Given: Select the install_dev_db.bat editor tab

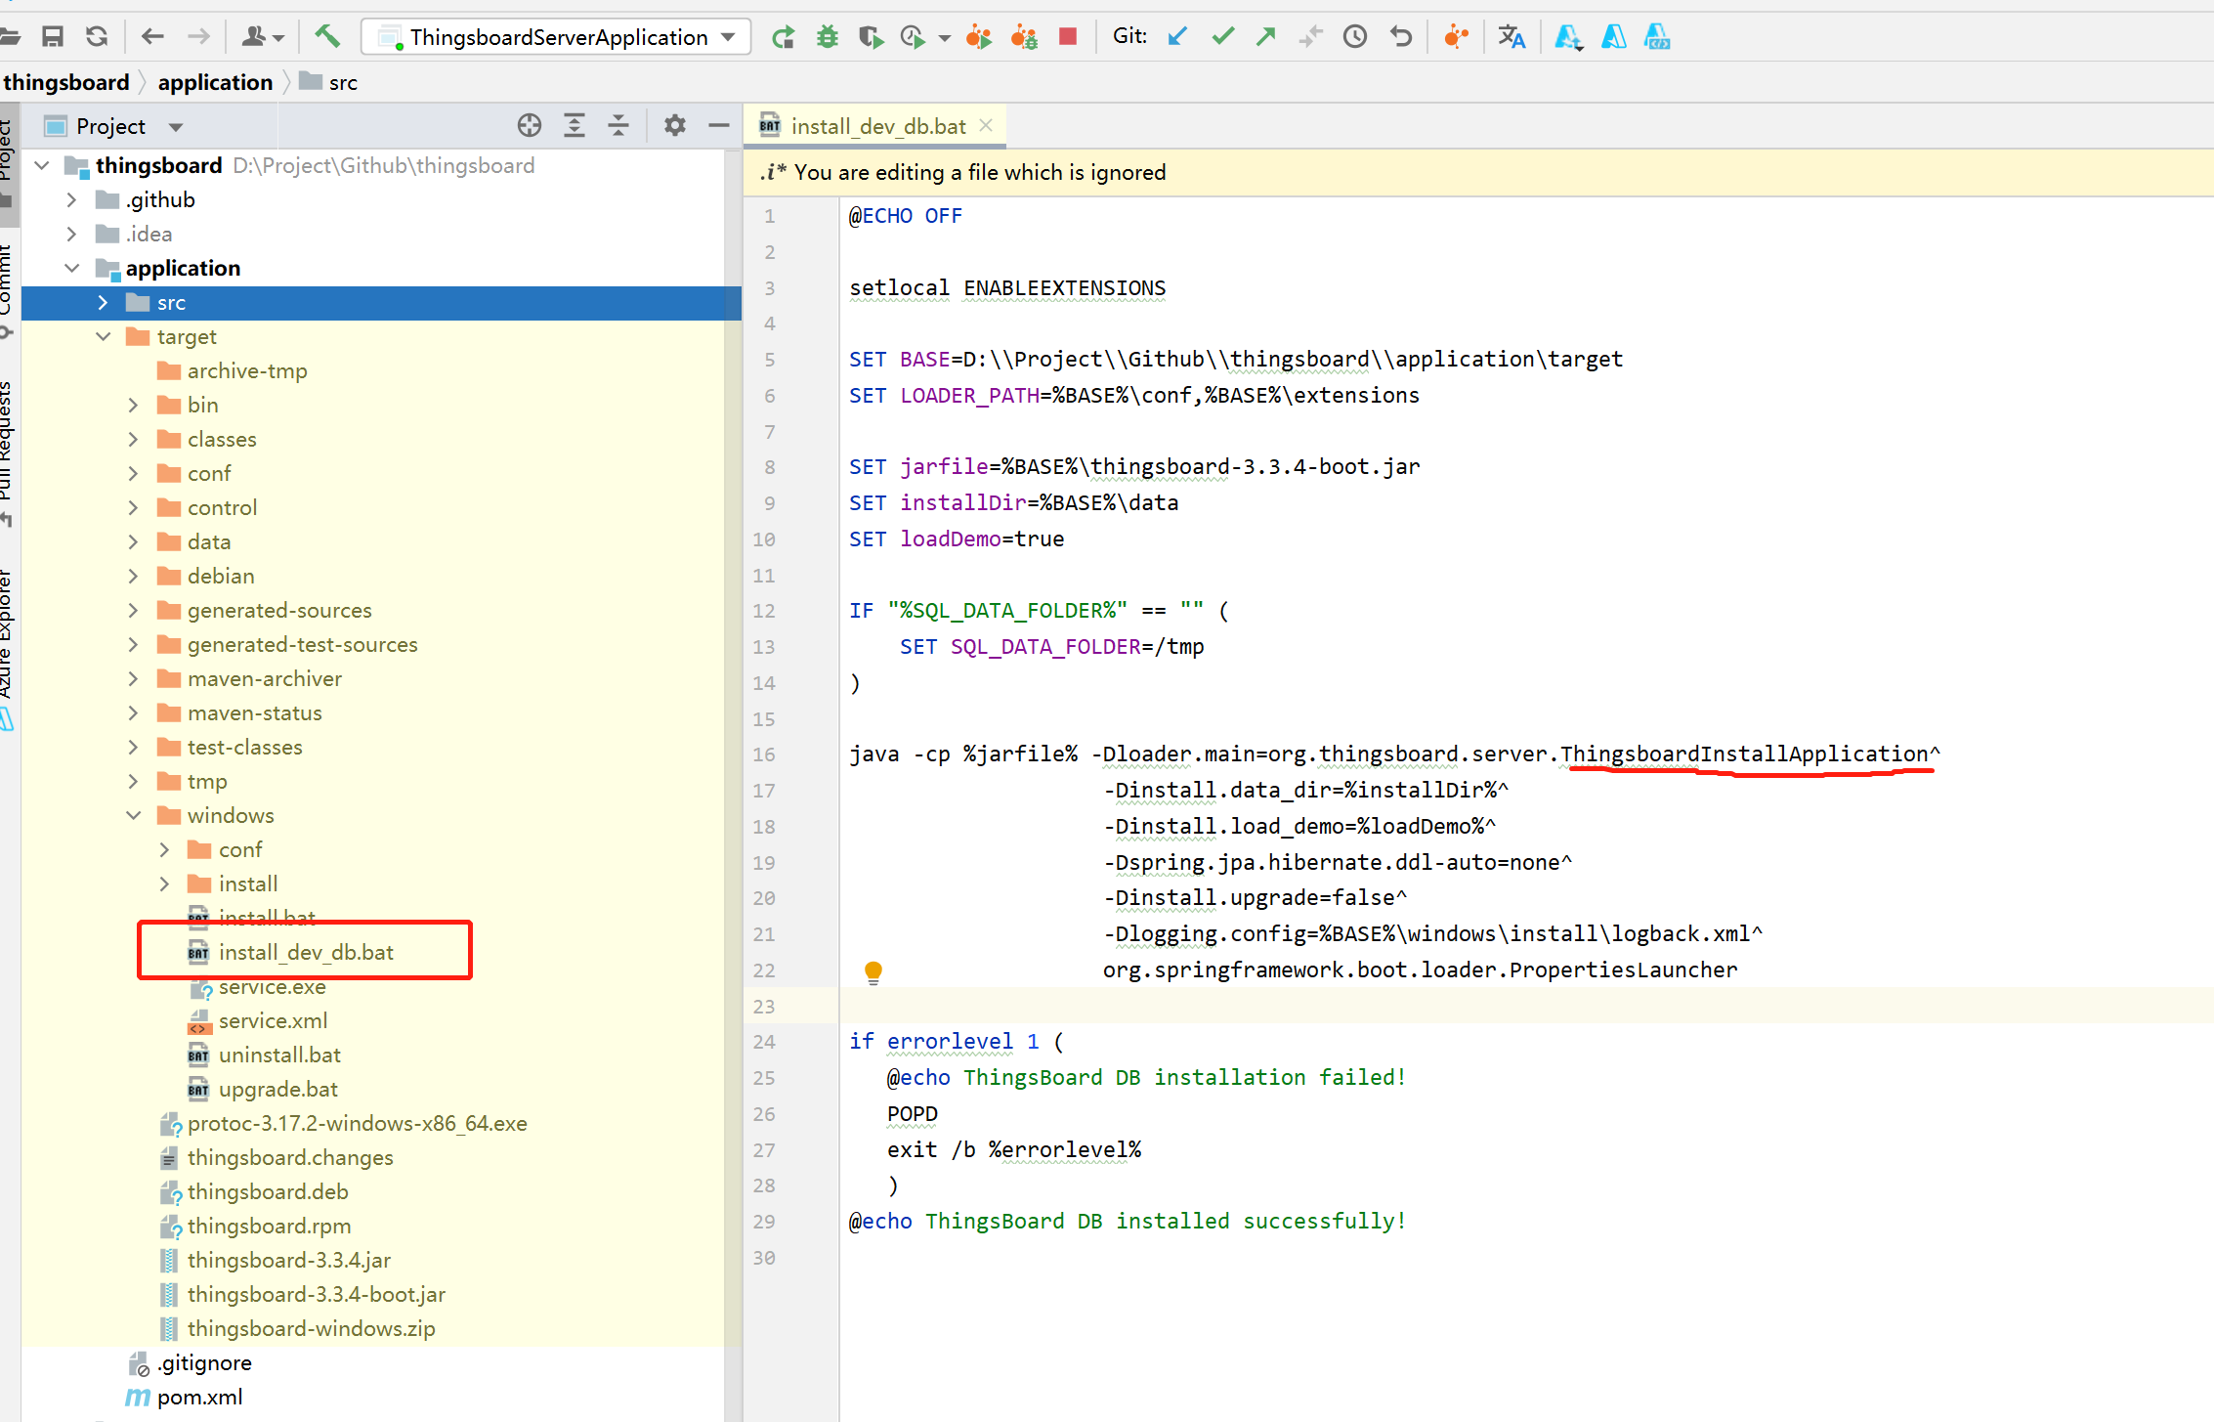Looking at the screenshot, I should click(x=877, y=126).
